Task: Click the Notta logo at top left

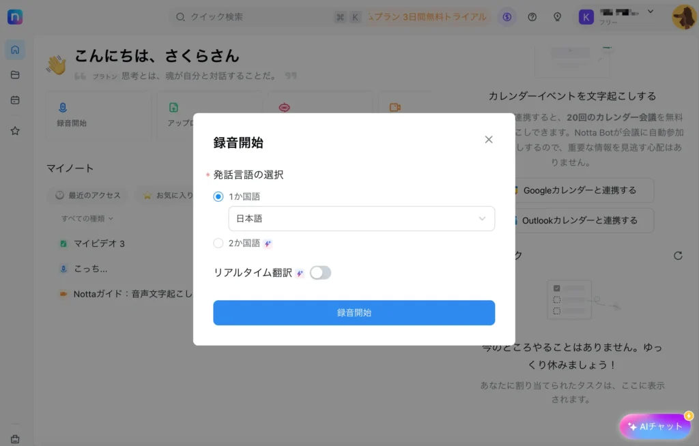Action: click(15, 16)
